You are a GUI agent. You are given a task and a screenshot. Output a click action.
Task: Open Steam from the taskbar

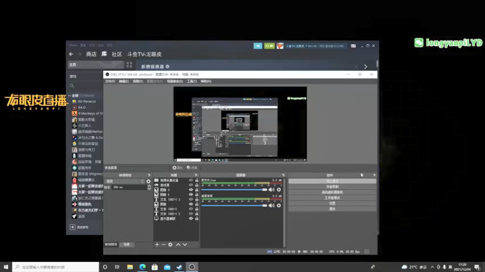179,267
